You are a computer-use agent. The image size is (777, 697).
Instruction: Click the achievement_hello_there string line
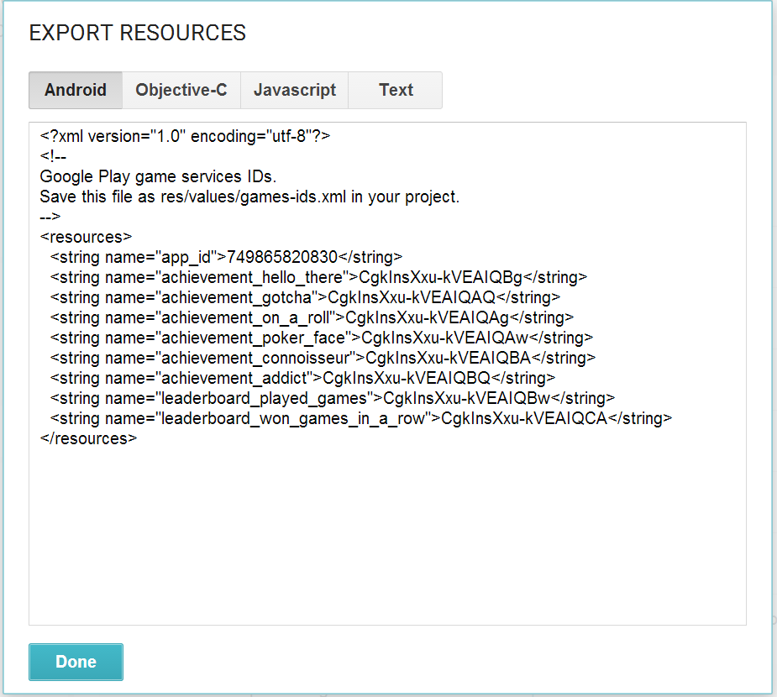pos(318,277)
